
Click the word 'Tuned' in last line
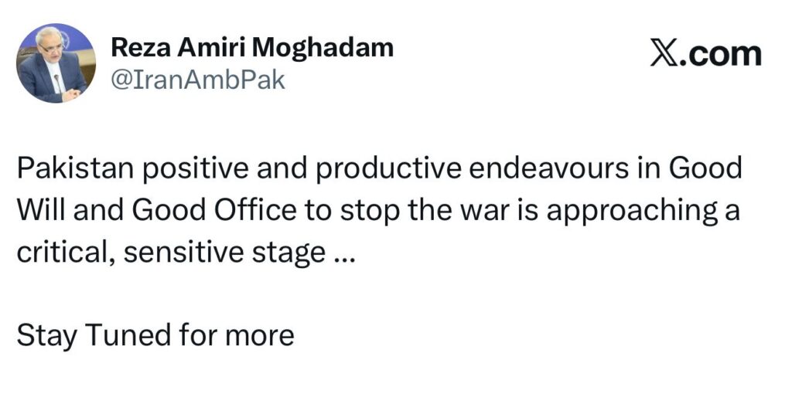coord(128,335)
